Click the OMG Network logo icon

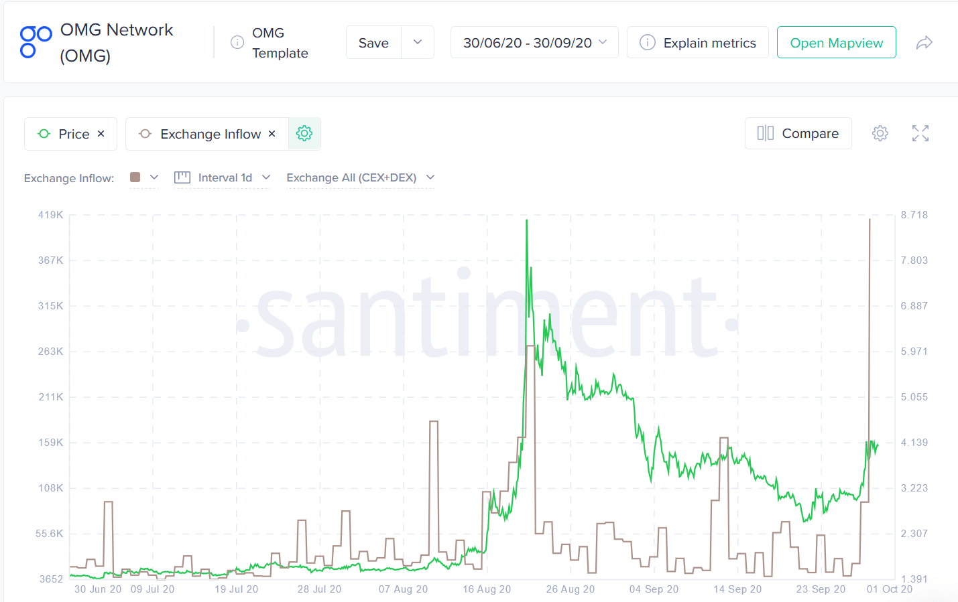pos(36,42)
